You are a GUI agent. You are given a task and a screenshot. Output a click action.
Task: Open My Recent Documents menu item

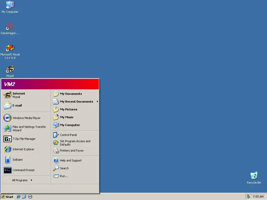(76, 102)
